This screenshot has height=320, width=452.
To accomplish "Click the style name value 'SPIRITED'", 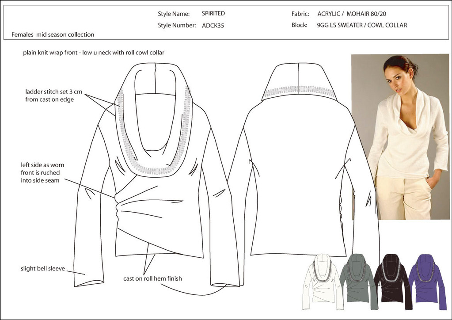I will pyautogui.click(x=213, y=13).
